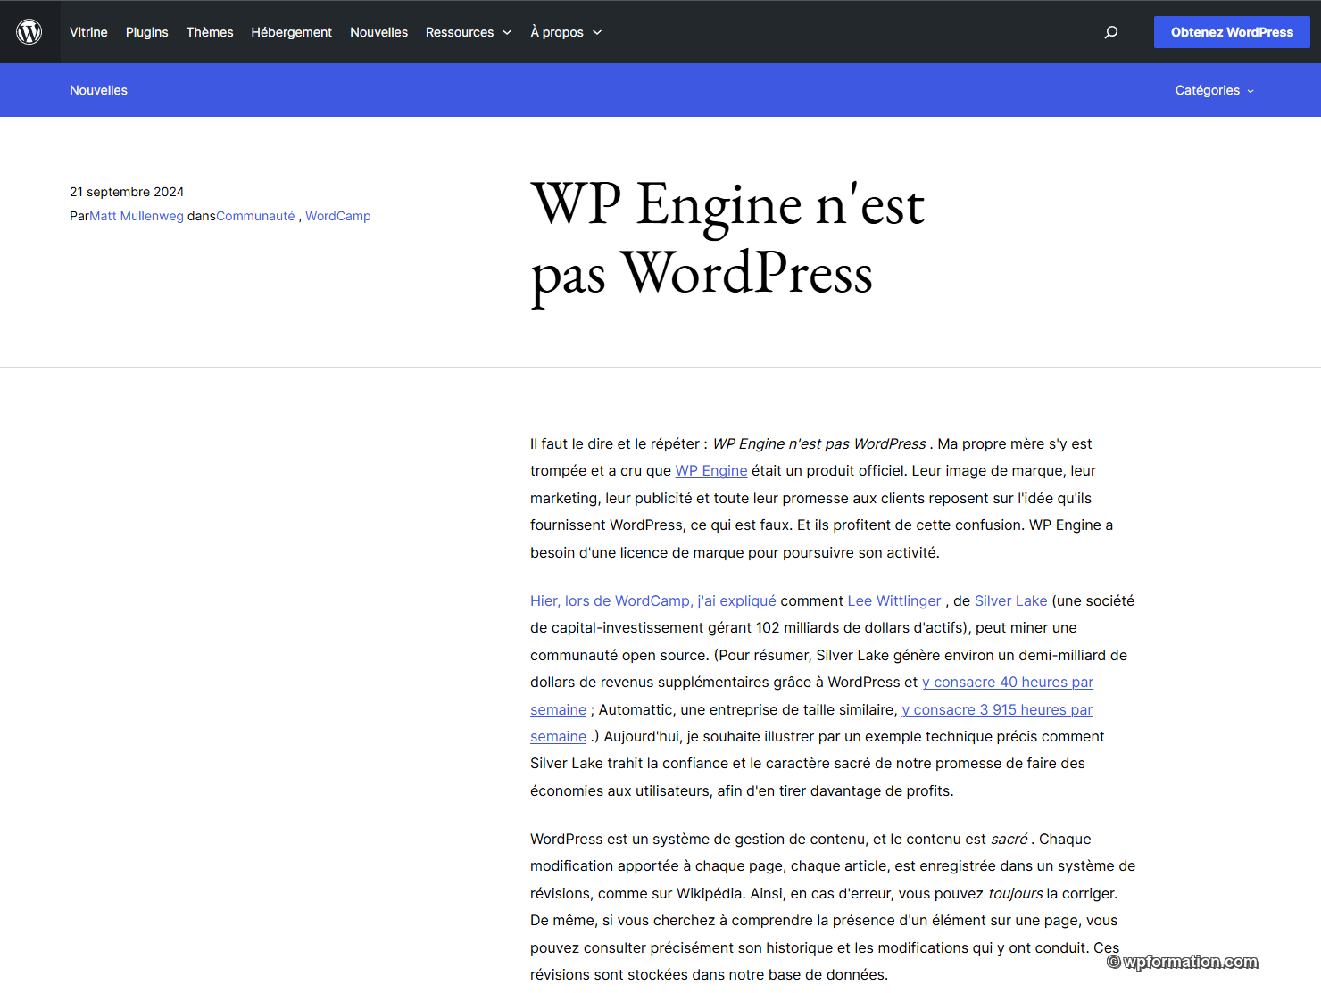Image resolution: width=1321 pixels, height=993 pixels.
Task: Open the search magnifier icon
Action: coord(1111,32)
